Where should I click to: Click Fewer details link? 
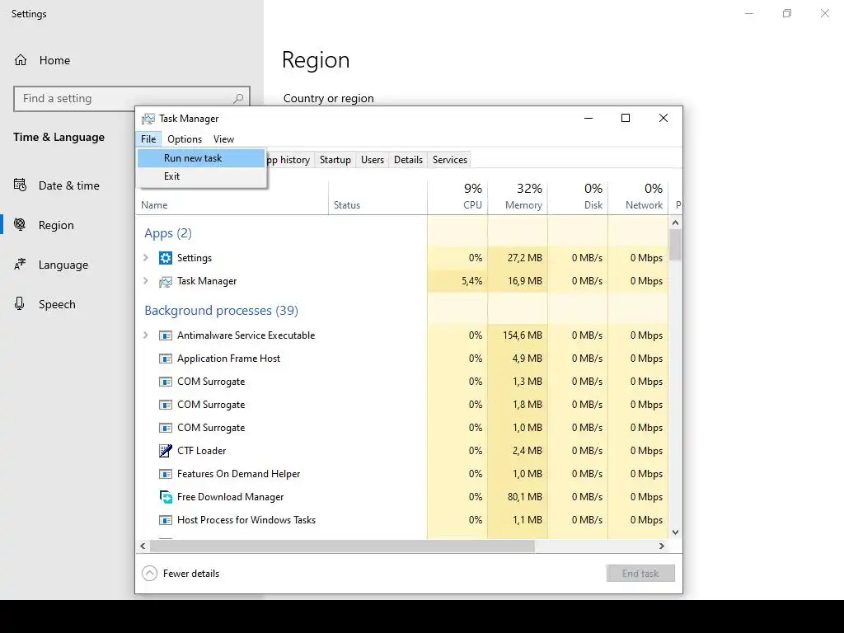click(x=191, y=574)
